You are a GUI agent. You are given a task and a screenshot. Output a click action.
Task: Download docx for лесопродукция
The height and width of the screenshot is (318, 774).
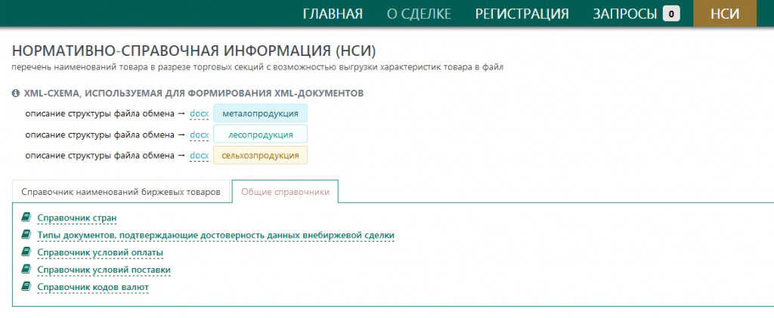(x=200, y=134)
